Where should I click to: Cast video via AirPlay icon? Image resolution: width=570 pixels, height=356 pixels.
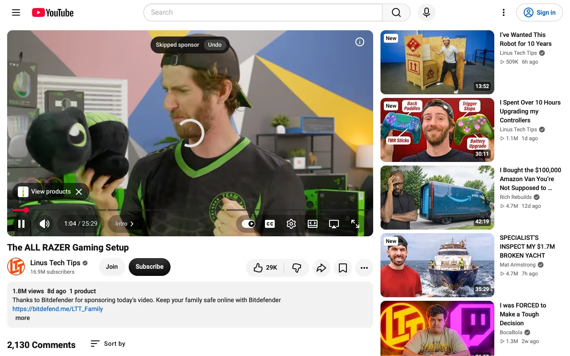point(334,224)
